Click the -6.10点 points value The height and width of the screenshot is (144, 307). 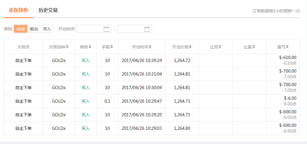click(x=289, y=63)
